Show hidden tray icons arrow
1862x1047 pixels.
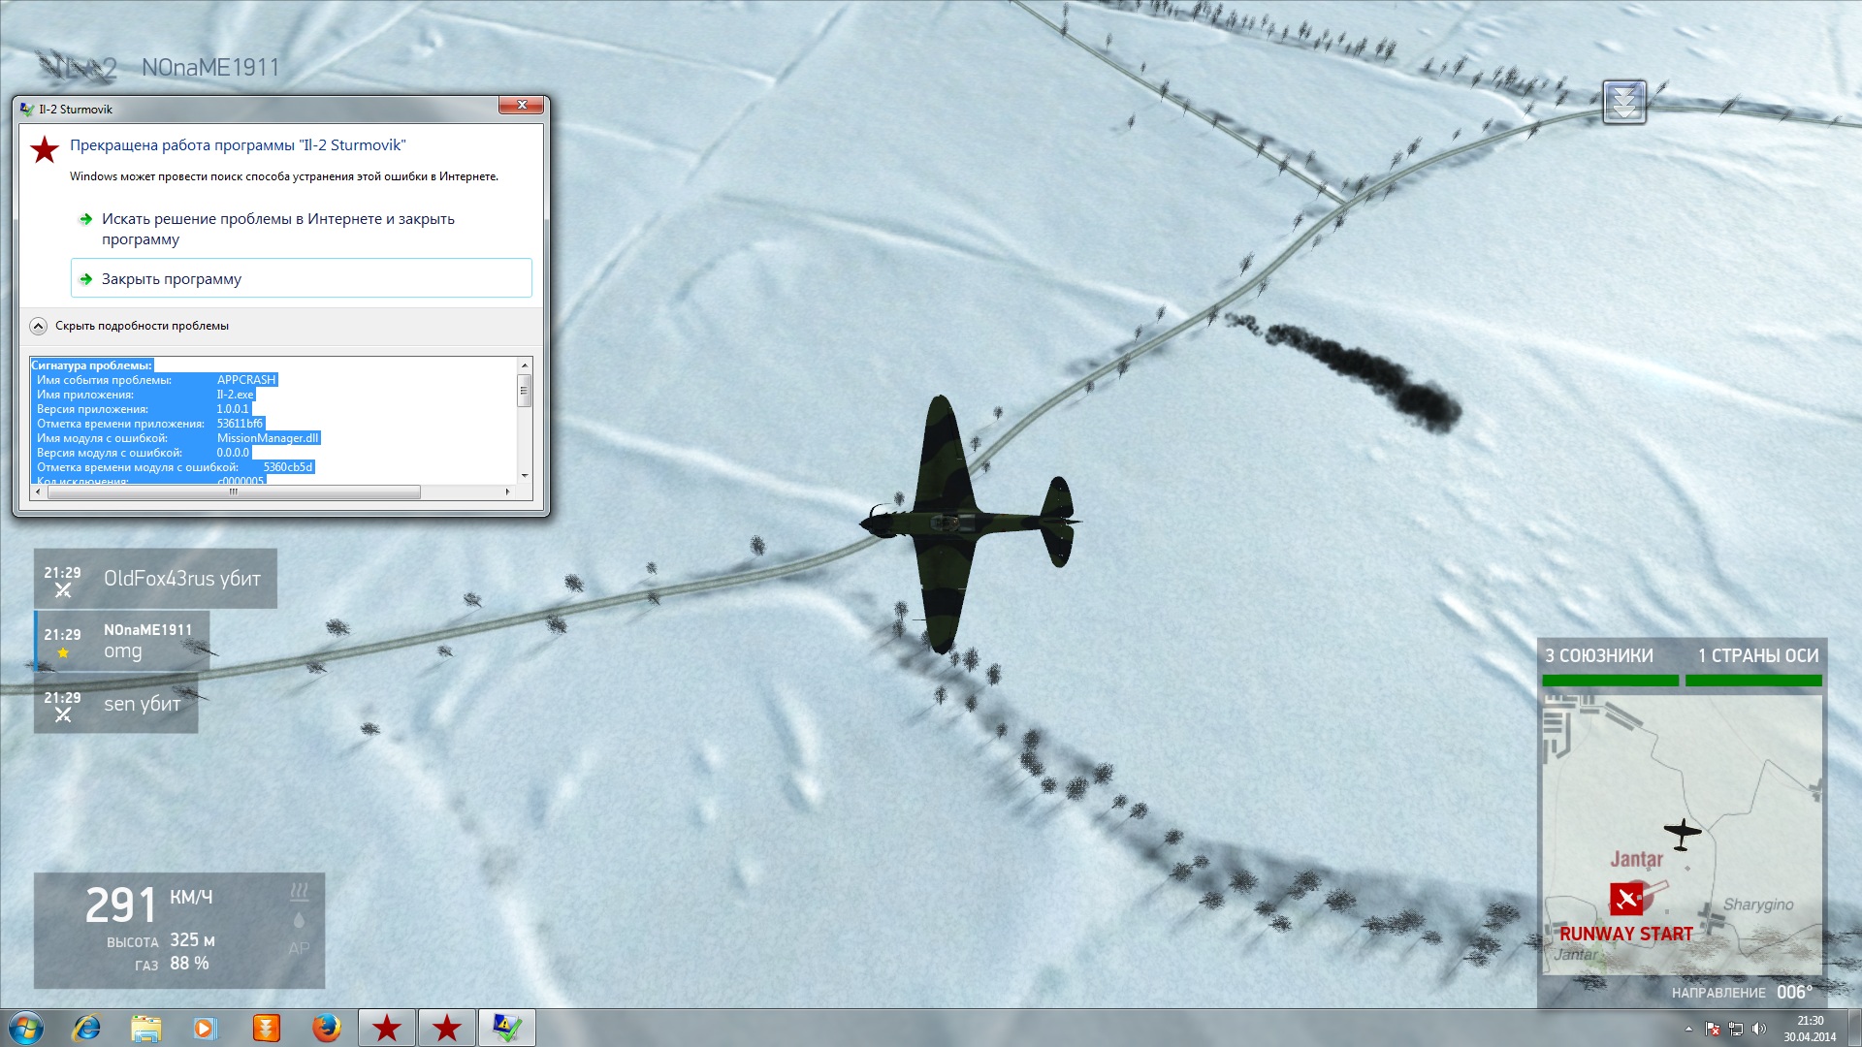1688,1029
